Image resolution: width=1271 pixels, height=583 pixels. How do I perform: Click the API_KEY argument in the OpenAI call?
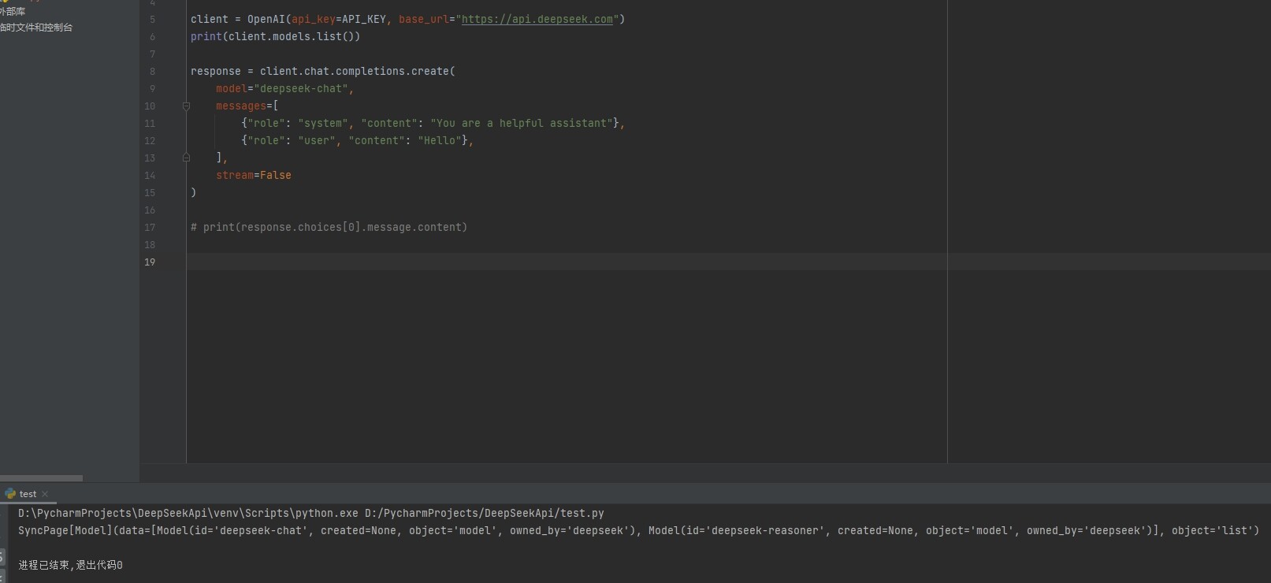pos(363,19)
